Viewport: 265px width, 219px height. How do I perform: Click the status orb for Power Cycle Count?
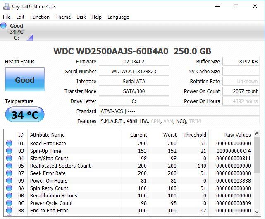[x=9, y=203]
